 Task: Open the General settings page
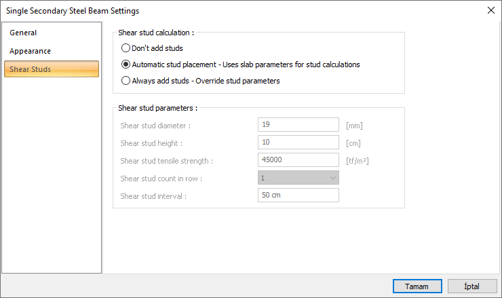[23, 33]
